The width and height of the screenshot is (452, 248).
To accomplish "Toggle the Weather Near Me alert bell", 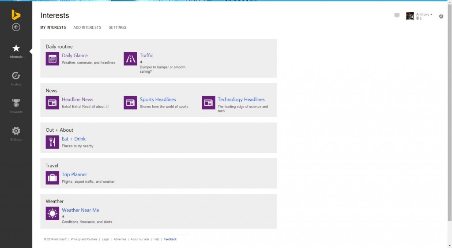I will click(63, 217).
